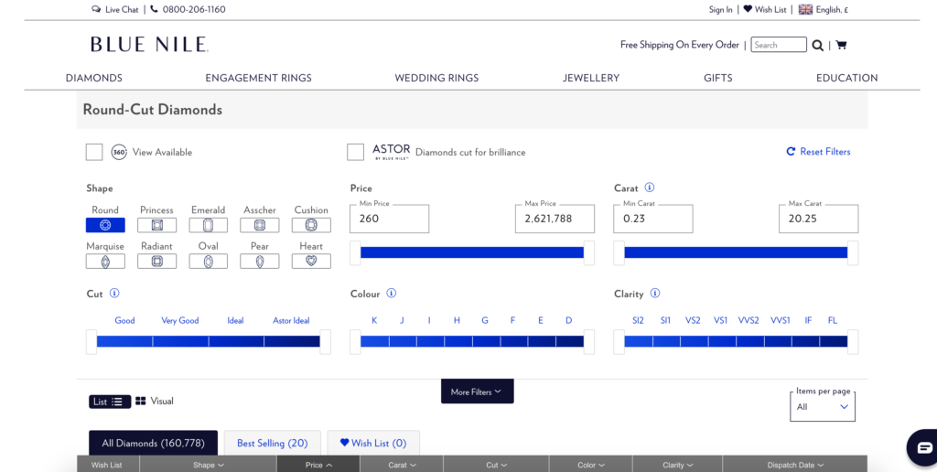
Task: Click the 360 view icon
Action: pos(119,153)
